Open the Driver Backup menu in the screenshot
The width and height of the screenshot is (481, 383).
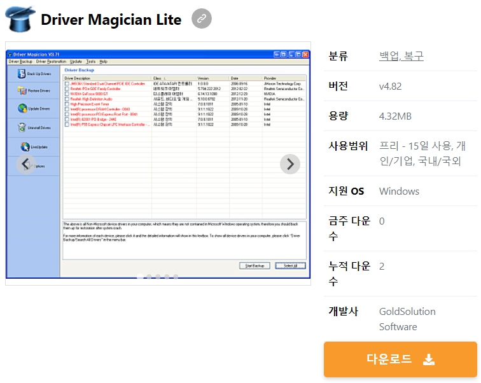20,62
